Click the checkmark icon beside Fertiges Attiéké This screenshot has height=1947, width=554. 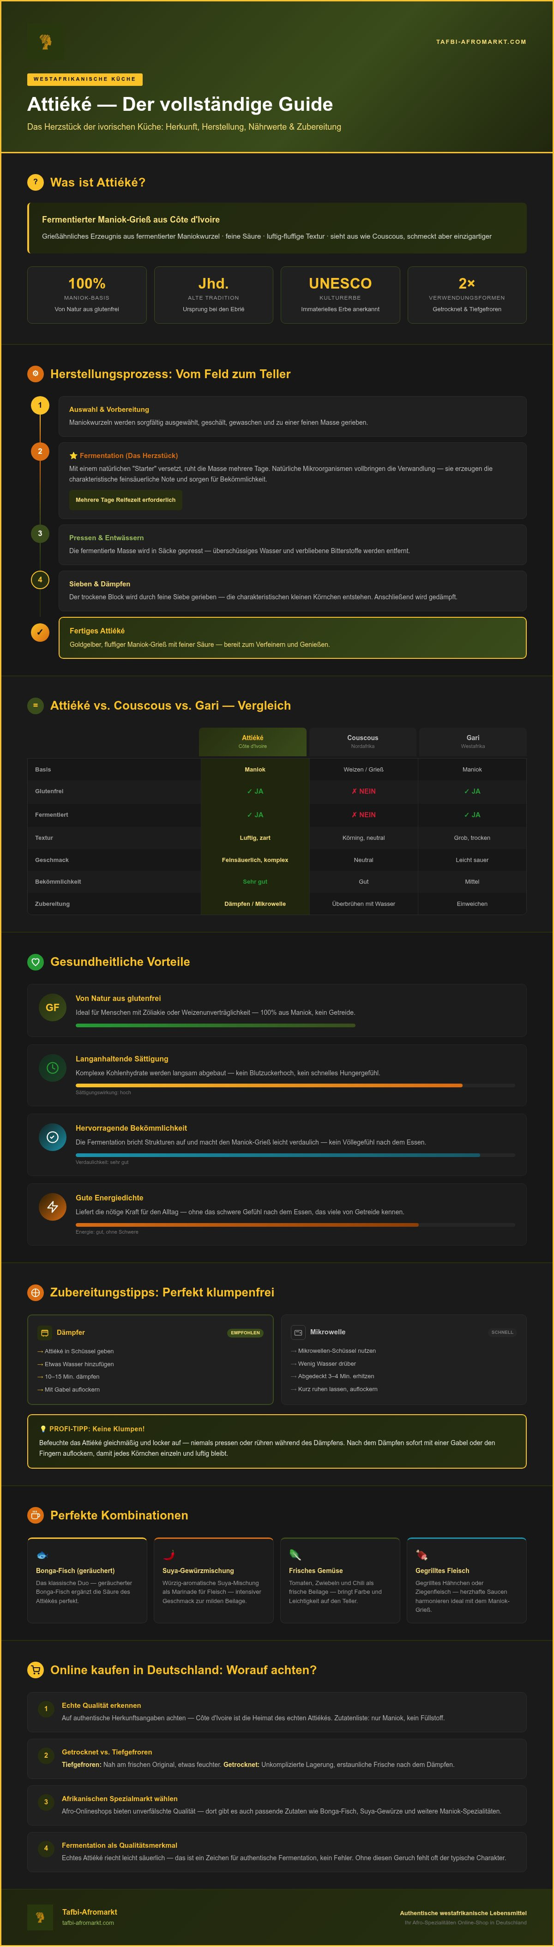click(x=40, y=632)
